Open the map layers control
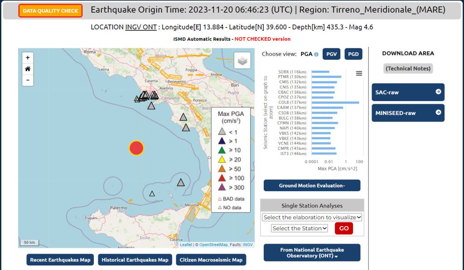This screenshot has width=464, height=270. [x=242, y=60]
